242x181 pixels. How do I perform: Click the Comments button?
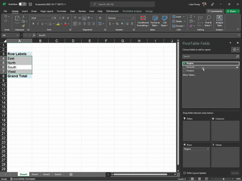(215, 11)
